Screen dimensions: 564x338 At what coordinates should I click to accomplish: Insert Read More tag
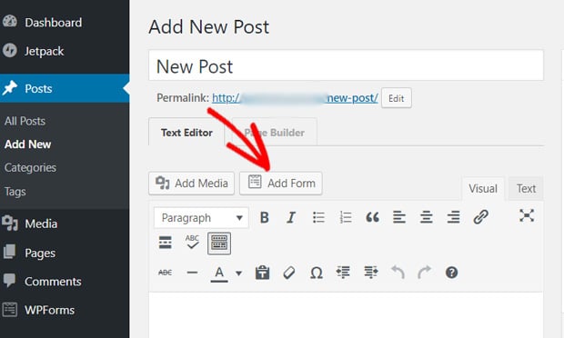pos(165,243)
